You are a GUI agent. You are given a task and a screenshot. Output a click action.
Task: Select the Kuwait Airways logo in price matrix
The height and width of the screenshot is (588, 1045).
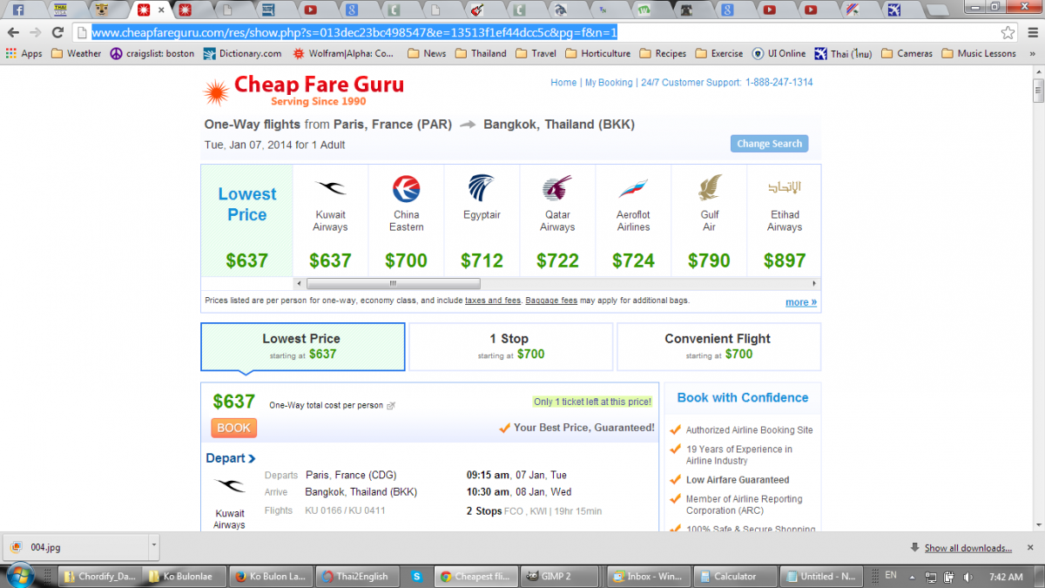(330, 187)
